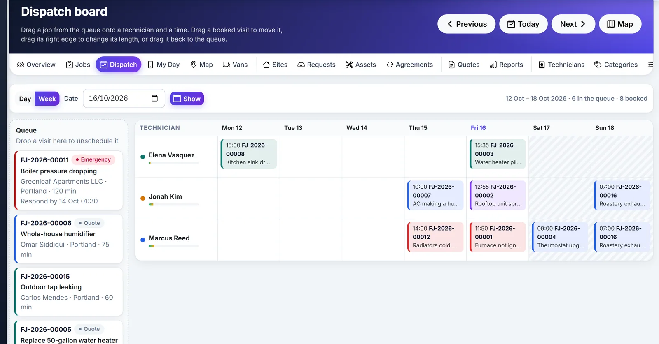Open visit FJ-2026-00007 AC making a hum
This screenshot has height=344, width=659.
(x=435, y=195)
